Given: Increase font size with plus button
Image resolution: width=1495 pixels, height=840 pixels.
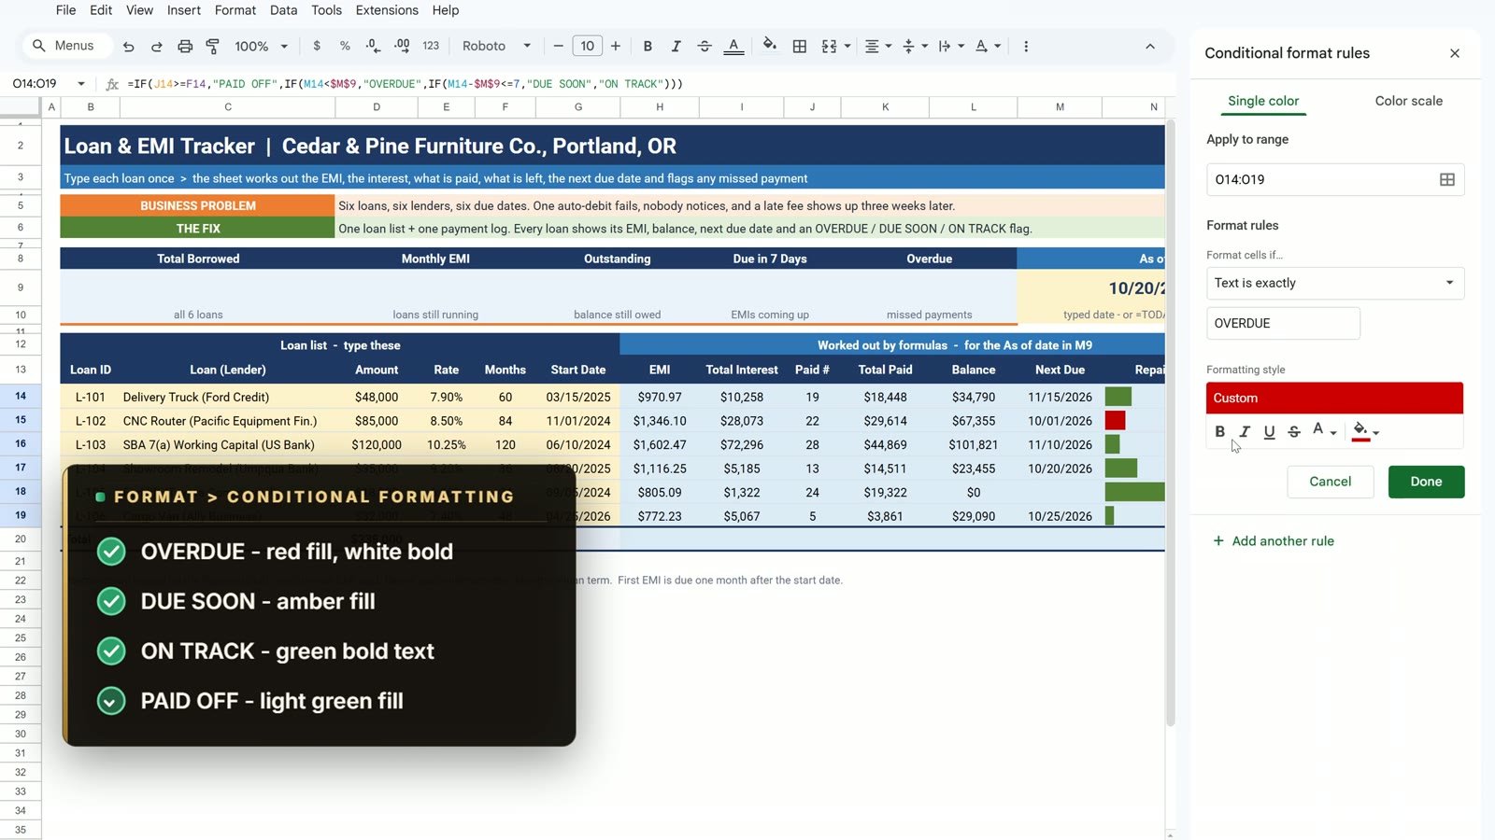Looking at the screenshot, I should pos(616,46).
